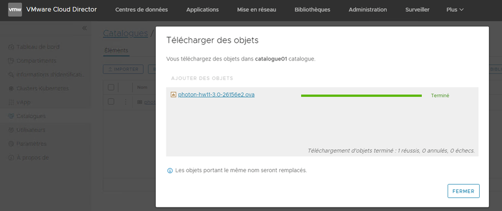Open photon-hw11-3.0-26156e2.ova link
Image resolution: width=502 pixels, height=211 pixels.
216,94
